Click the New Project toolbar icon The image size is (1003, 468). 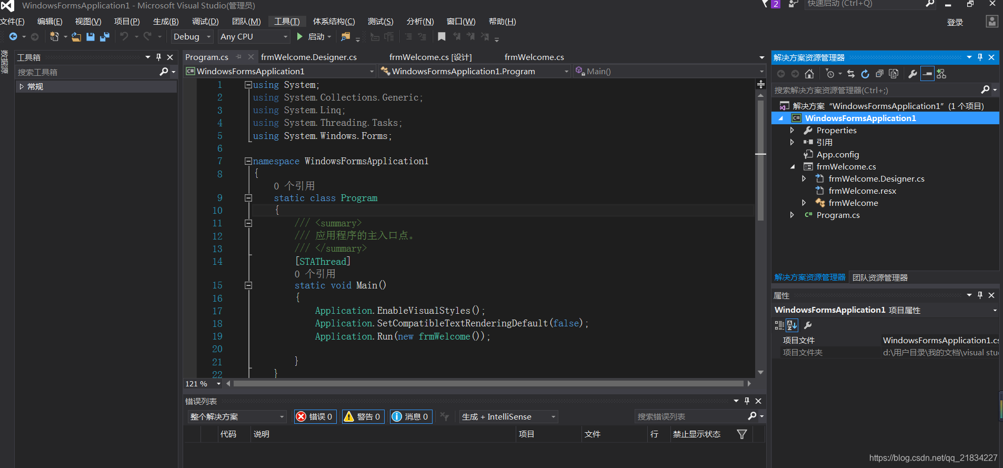click(x=54, y=36)
